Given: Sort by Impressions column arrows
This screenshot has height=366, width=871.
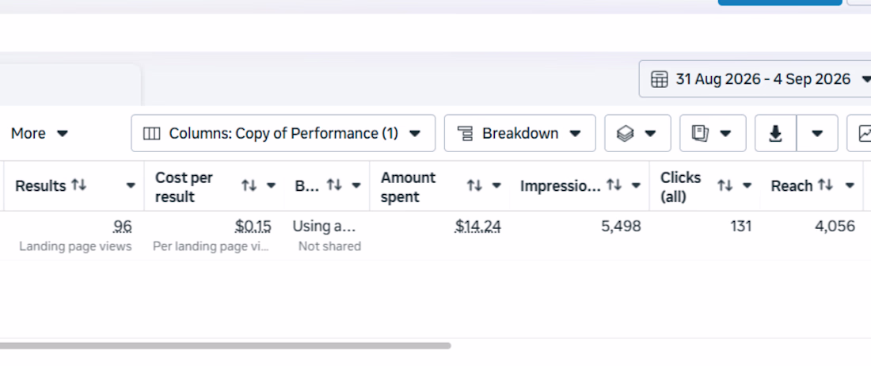Looking at the screenshot, I should point(613,185).
